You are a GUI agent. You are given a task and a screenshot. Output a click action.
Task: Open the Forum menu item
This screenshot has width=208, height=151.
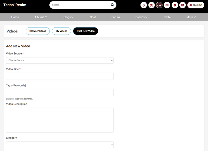click(x=116, y=17)
